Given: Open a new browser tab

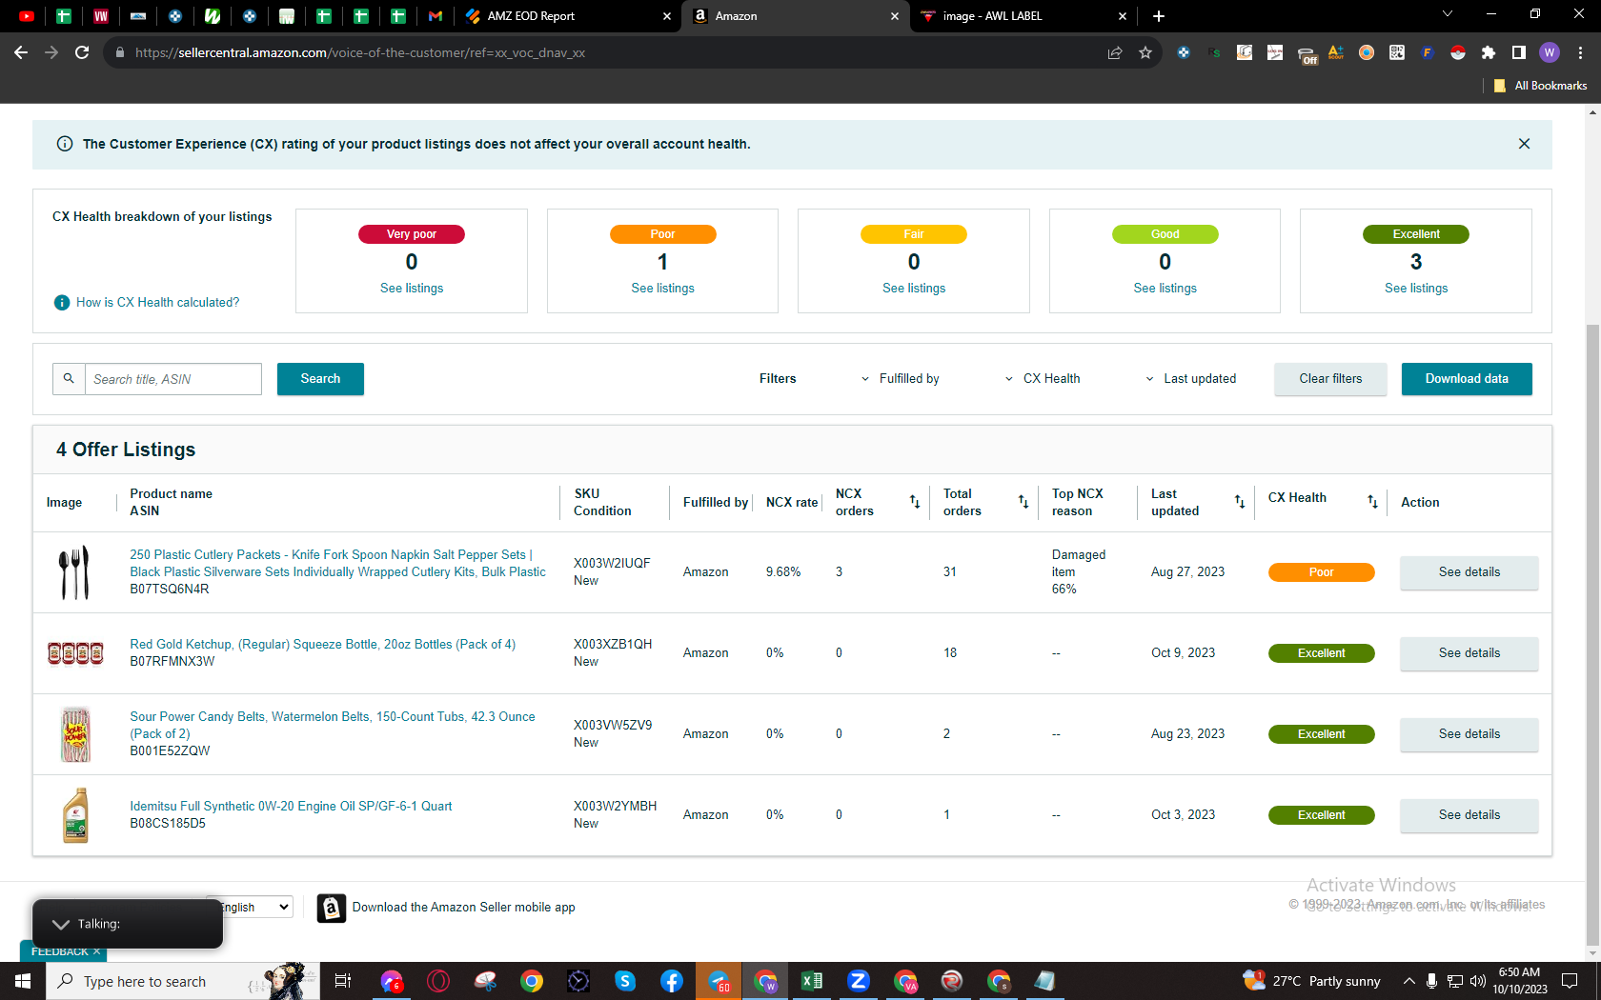Looking at the screenshot, I should (x=1159, y=16).
